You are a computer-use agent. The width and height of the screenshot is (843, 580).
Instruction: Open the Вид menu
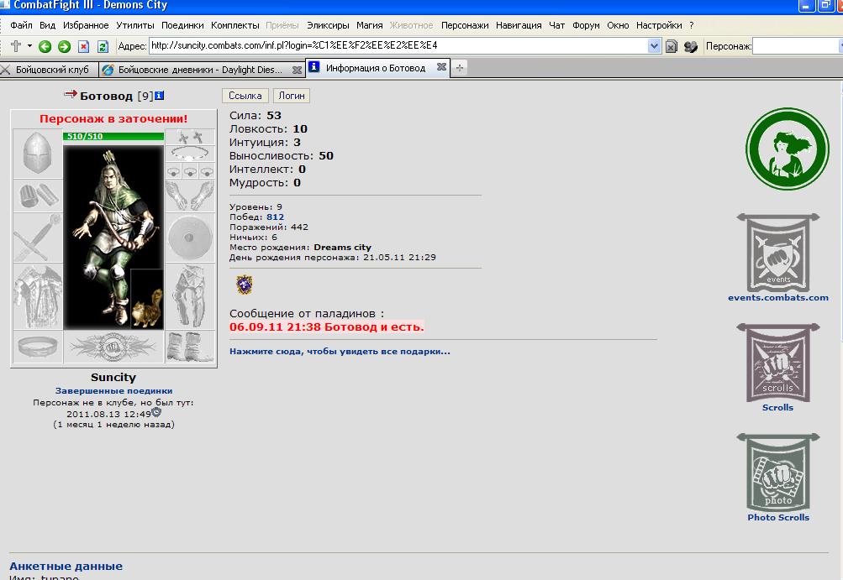pos(47,25)
